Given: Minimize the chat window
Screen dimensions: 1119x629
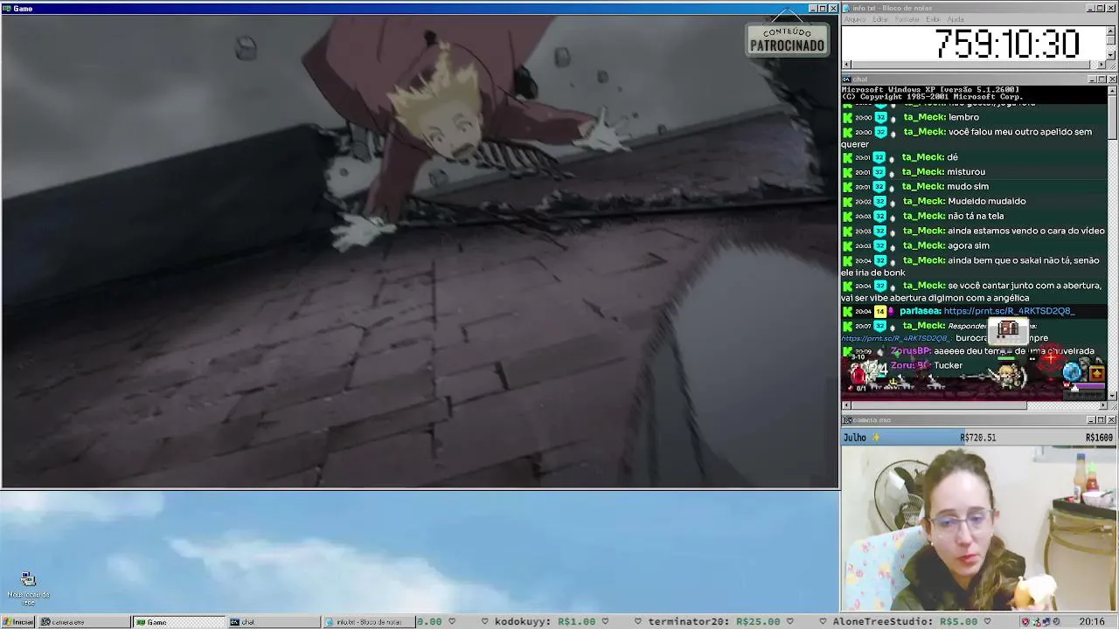Looking at the screenshot, I should click(1092, 79).
